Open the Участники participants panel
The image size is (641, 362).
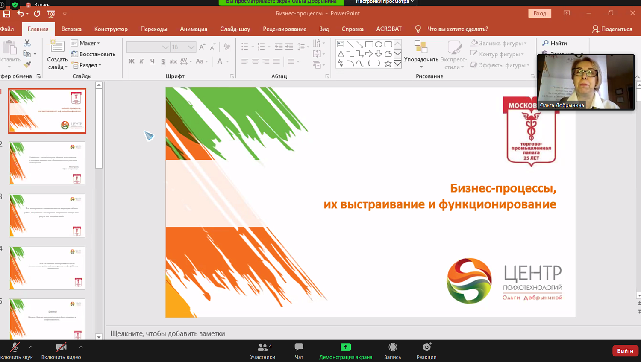point(263,351)
